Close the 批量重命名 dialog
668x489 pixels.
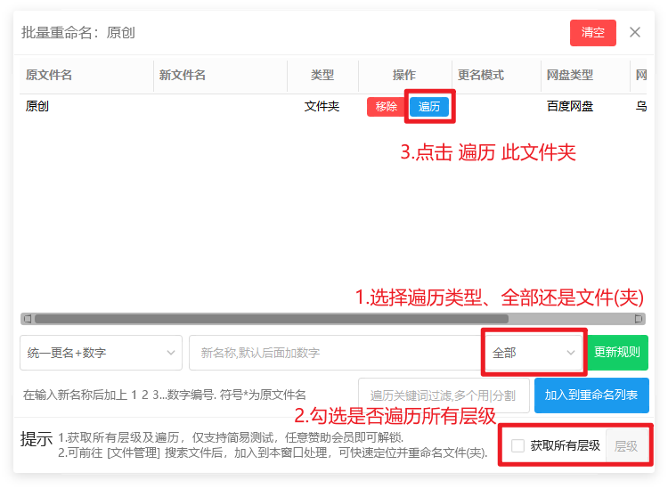click(x=635, y=32)
